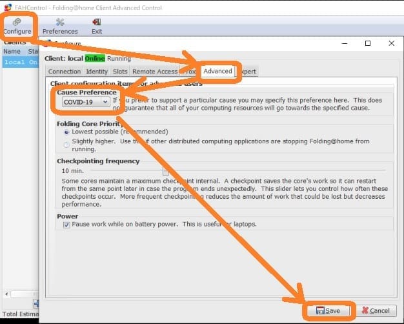
Task: Expand the Cause Preference COVID-19 dropdown
Action: 86,102
